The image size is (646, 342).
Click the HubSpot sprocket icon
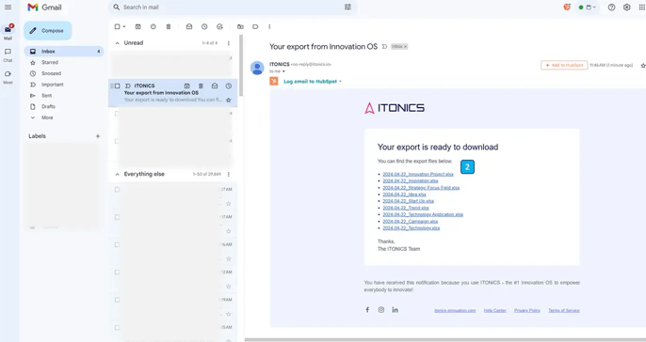[274, 82]
